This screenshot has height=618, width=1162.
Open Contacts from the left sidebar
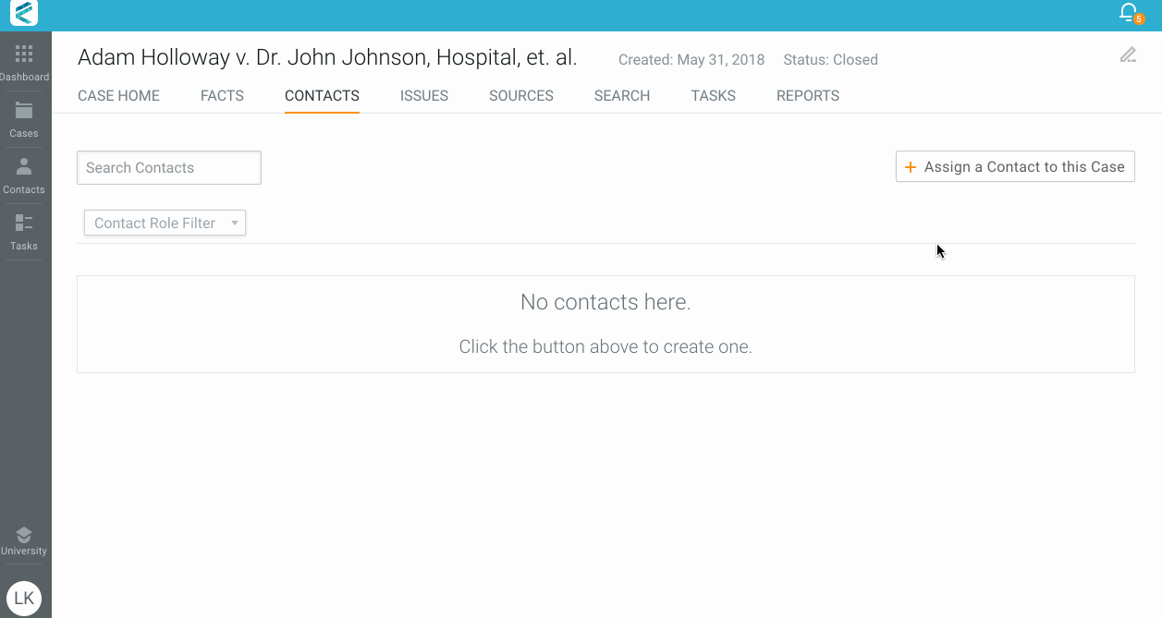pyautogui.click(x=24, y=176)
